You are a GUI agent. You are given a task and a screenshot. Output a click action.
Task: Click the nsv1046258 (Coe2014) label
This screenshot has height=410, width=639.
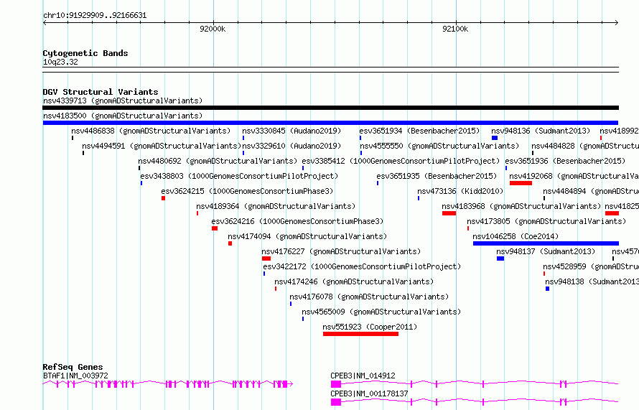[516, 236]
